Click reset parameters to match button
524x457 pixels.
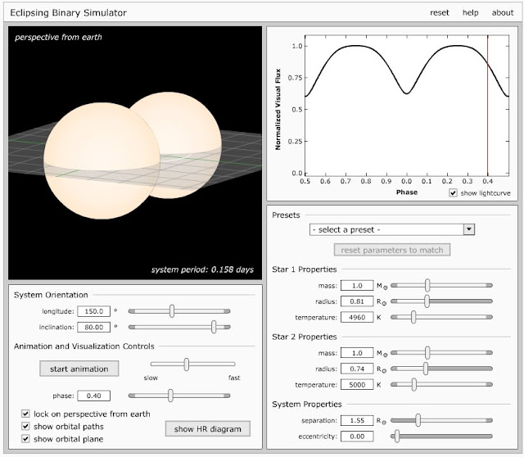point(392,250)
